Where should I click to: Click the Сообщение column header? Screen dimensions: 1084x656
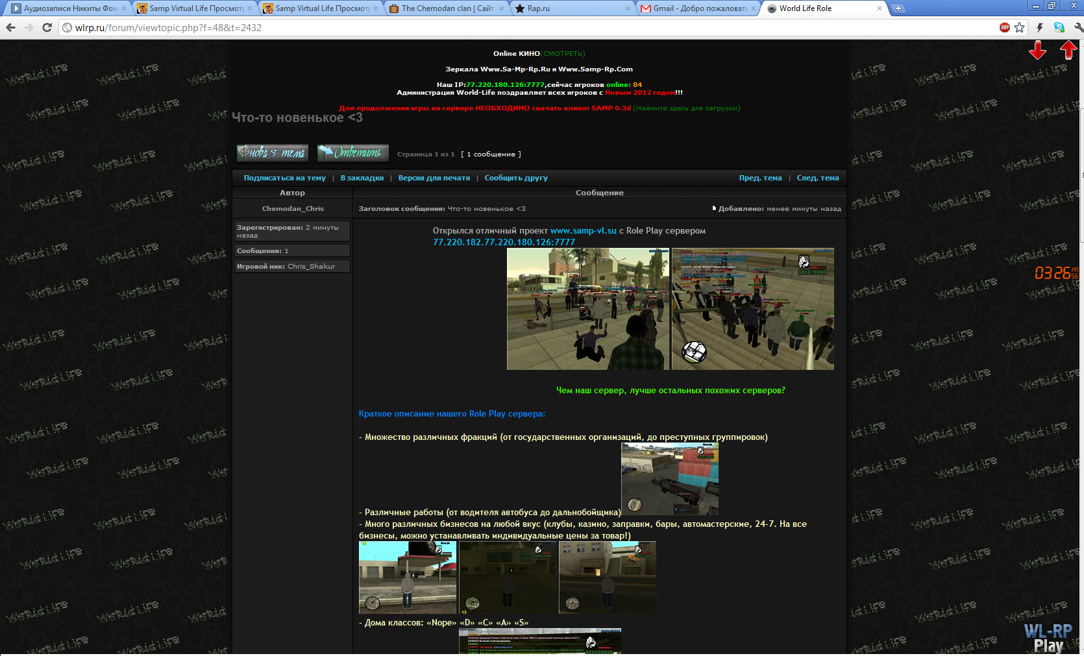click(600, 193)
